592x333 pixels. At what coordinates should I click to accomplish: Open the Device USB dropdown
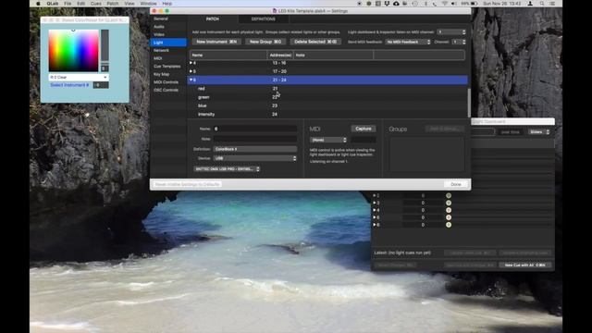click(255, 158)
